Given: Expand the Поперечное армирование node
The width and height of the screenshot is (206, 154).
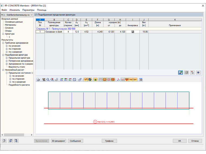Looking at the screenshot, I should [x=7, y=61].
